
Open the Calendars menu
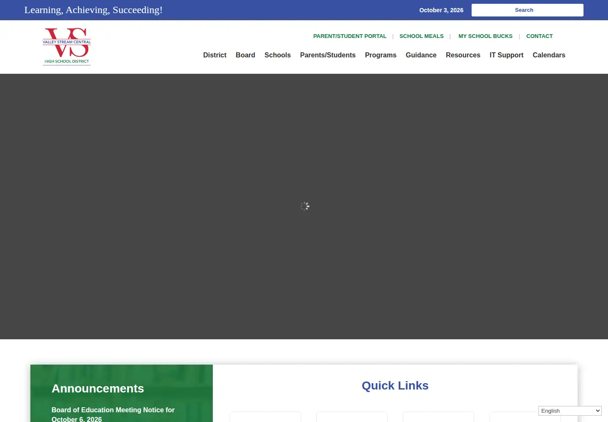pos(549,55)
